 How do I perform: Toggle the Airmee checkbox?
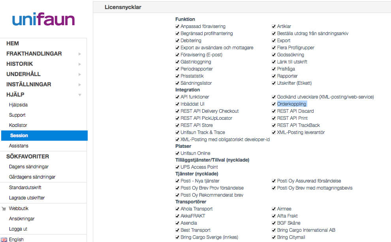[274, 209]
